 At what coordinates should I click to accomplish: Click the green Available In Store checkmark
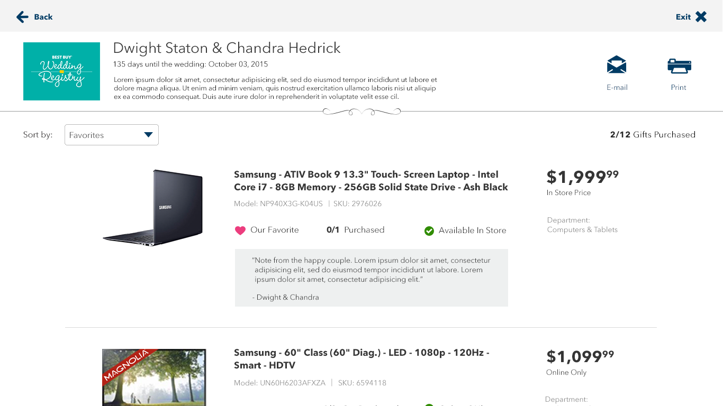coord(429,230)
